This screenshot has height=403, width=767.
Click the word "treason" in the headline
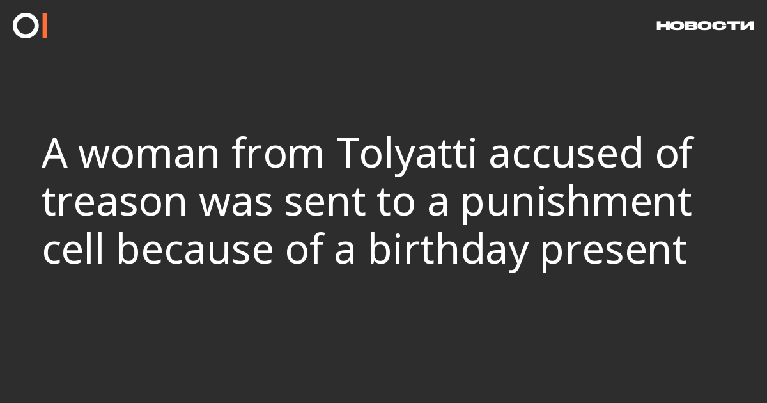[x=114, y=203]
